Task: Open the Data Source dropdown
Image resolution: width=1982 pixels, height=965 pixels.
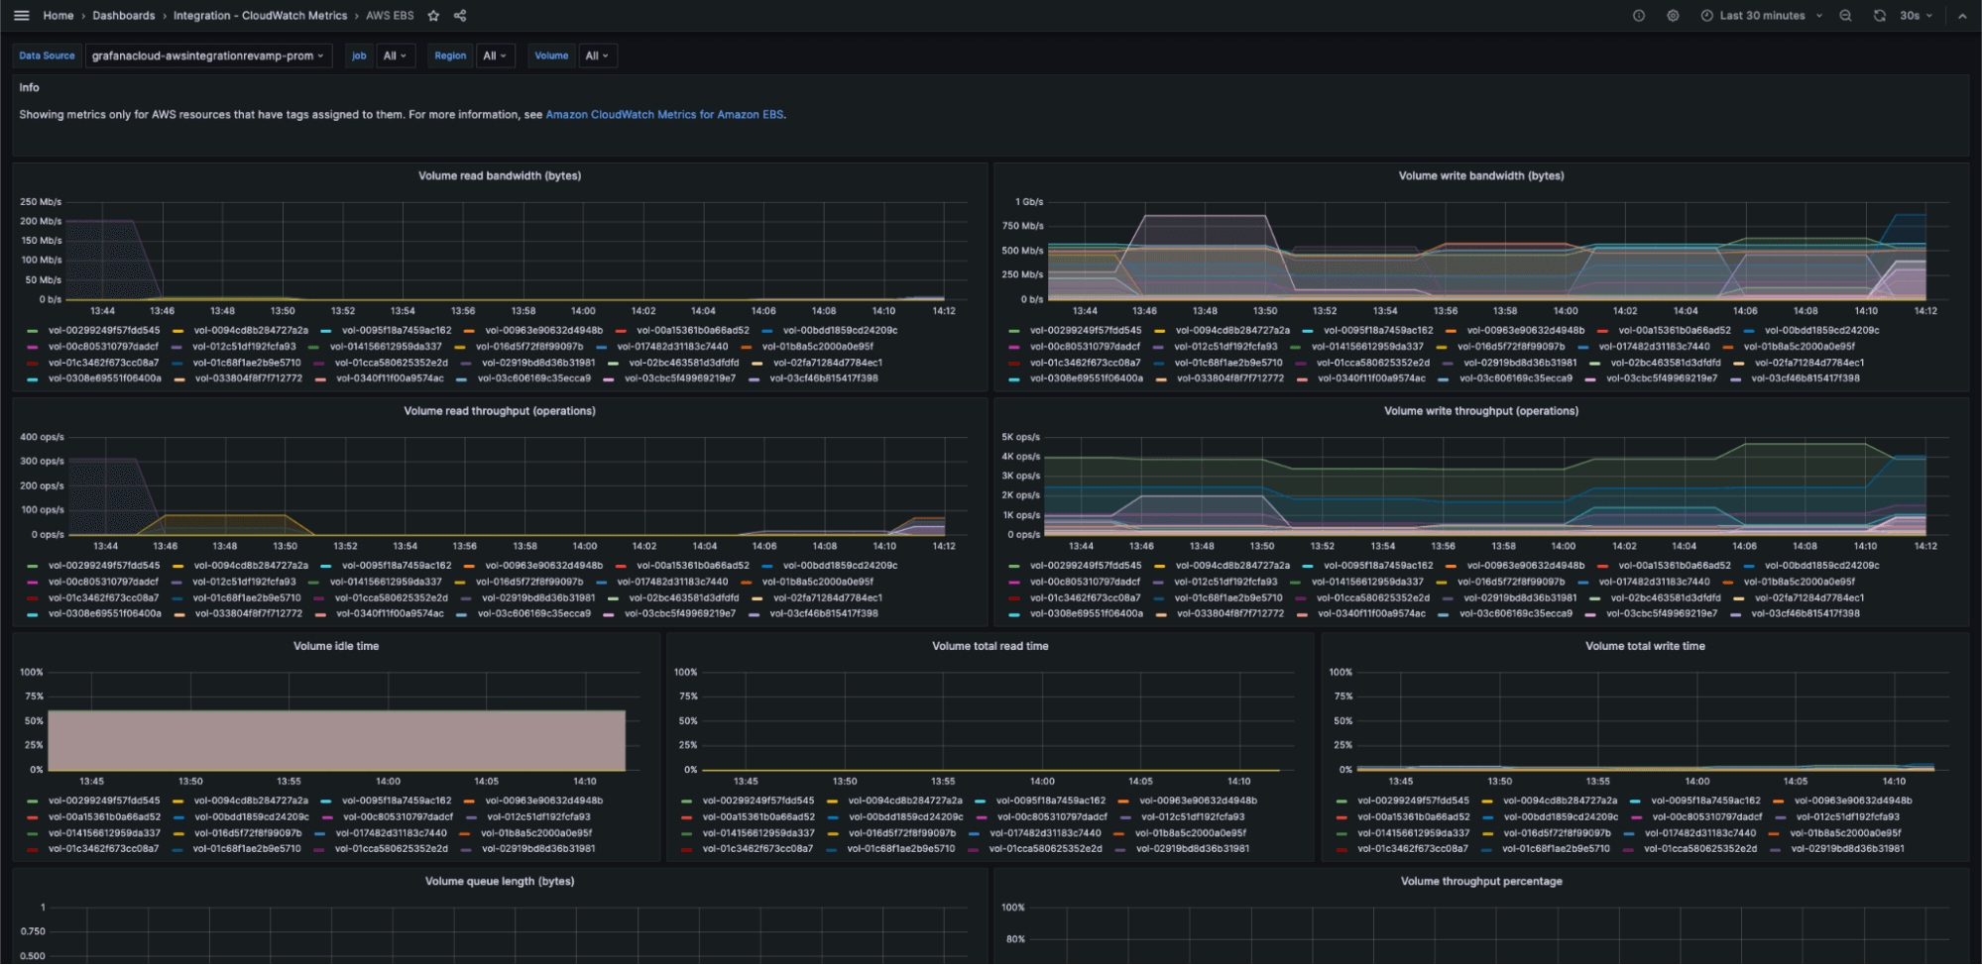Action: pyautogui.click(x=208, y=56)
